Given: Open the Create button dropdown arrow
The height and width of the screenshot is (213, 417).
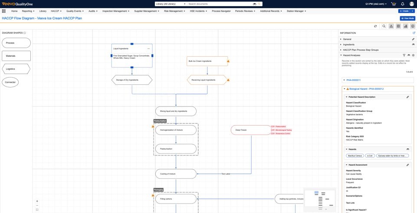Looking at the screenshot, I should [x=413, y=11].
